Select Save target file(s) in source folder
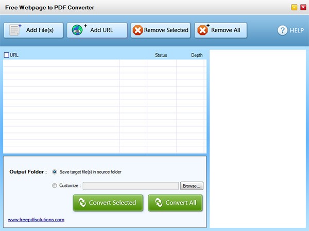Image resolution: width=309 pixels, height=231 pixels. pyautogui.click(x=55, y=172)
